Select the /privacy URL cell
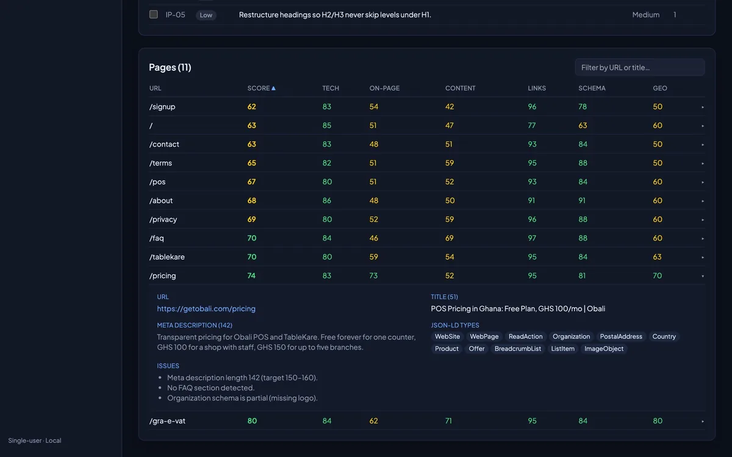This screenshot has height=457, width=732. point(163,220)
